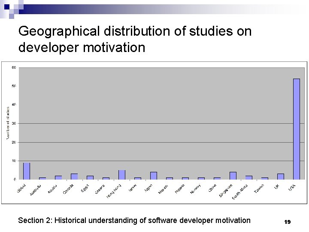Click the 'Norway' x-axis label
309x232 pixels.
coord(196,189)
